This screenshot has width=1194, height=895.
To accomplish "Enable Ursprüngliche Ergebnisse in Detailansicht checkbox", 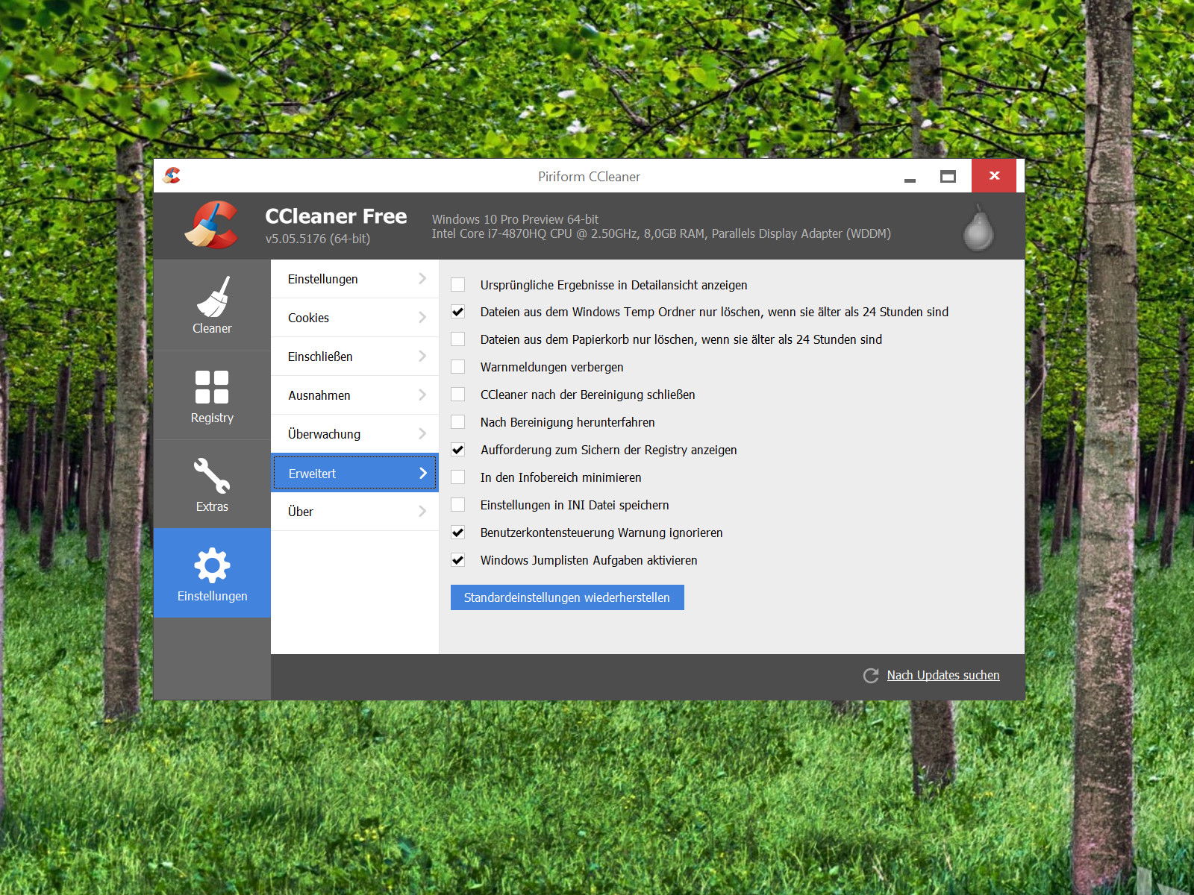I will [x=458, y=284].
